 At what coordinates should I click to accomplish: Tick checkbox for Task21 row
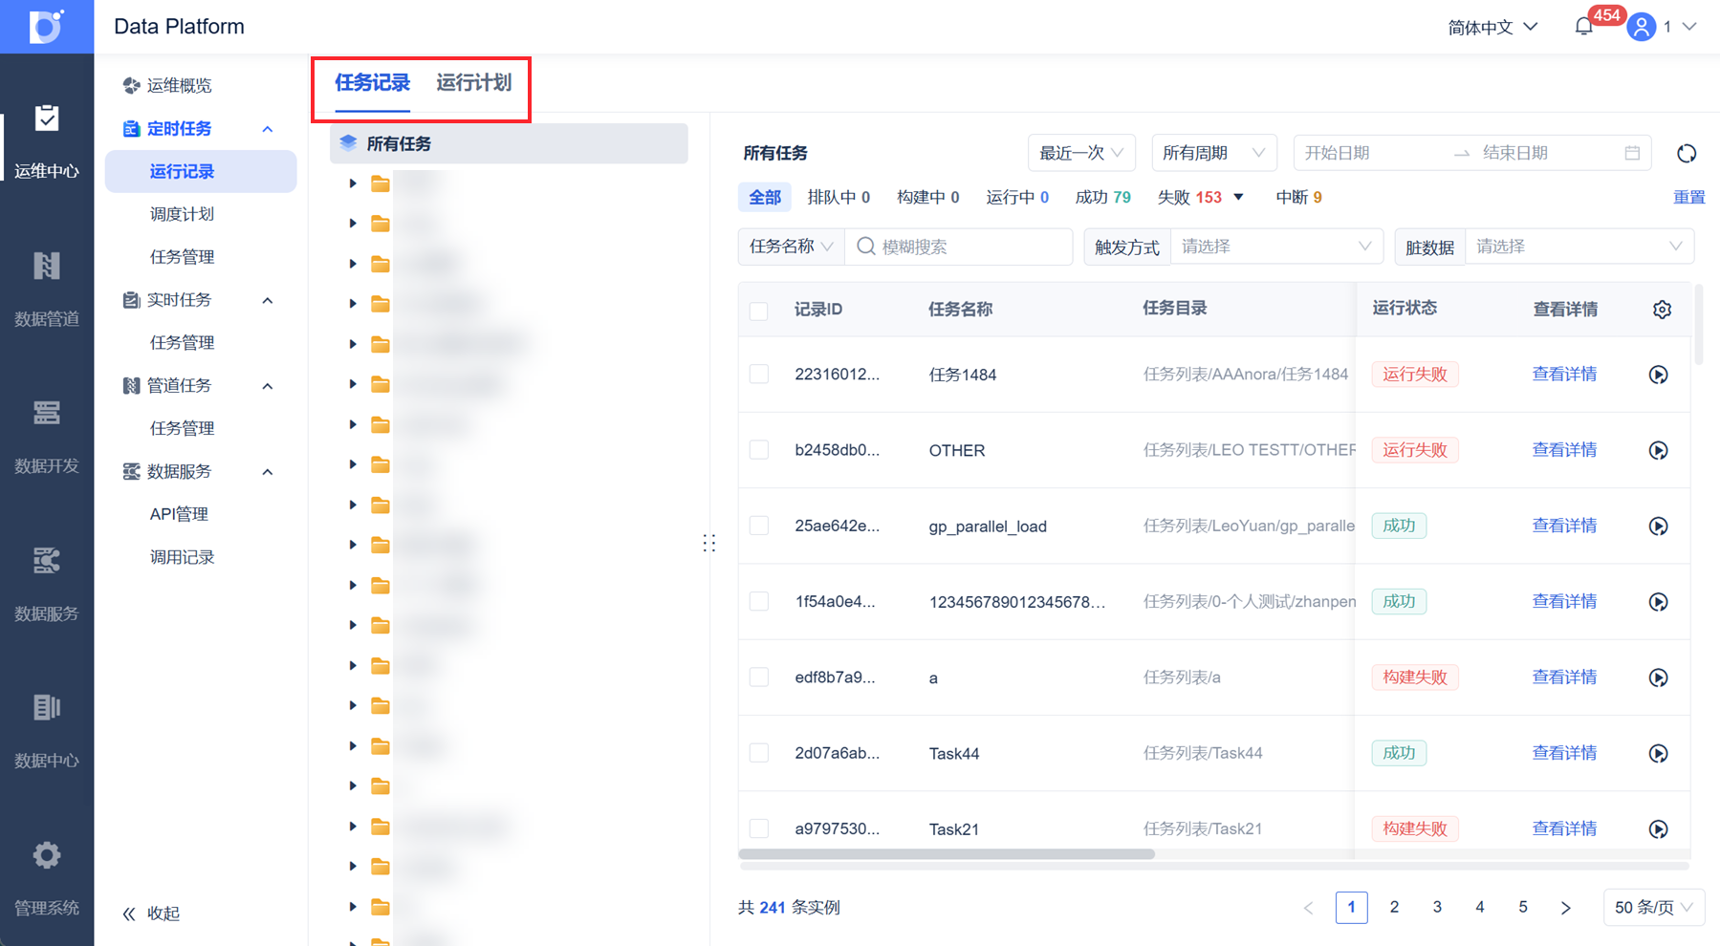[759, 828]
